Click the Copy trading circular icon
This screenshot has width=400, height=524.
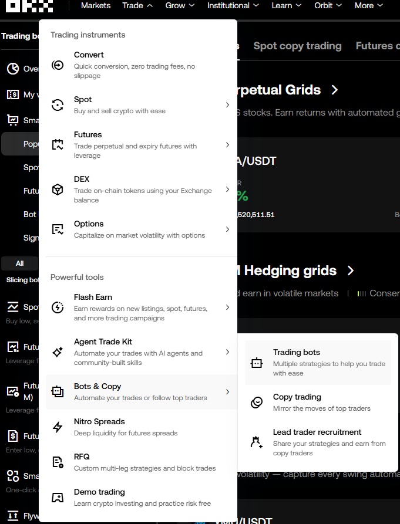257,403
